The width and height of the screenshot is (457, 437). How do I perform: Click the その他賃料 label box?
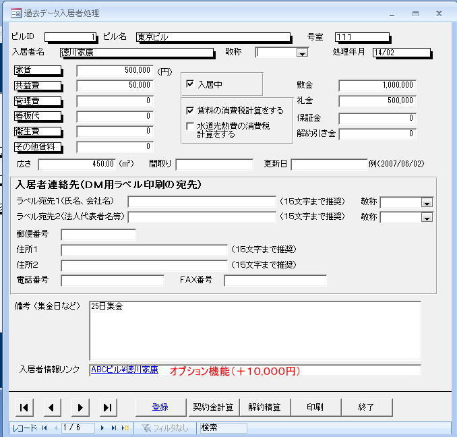(x=38, y=146)
